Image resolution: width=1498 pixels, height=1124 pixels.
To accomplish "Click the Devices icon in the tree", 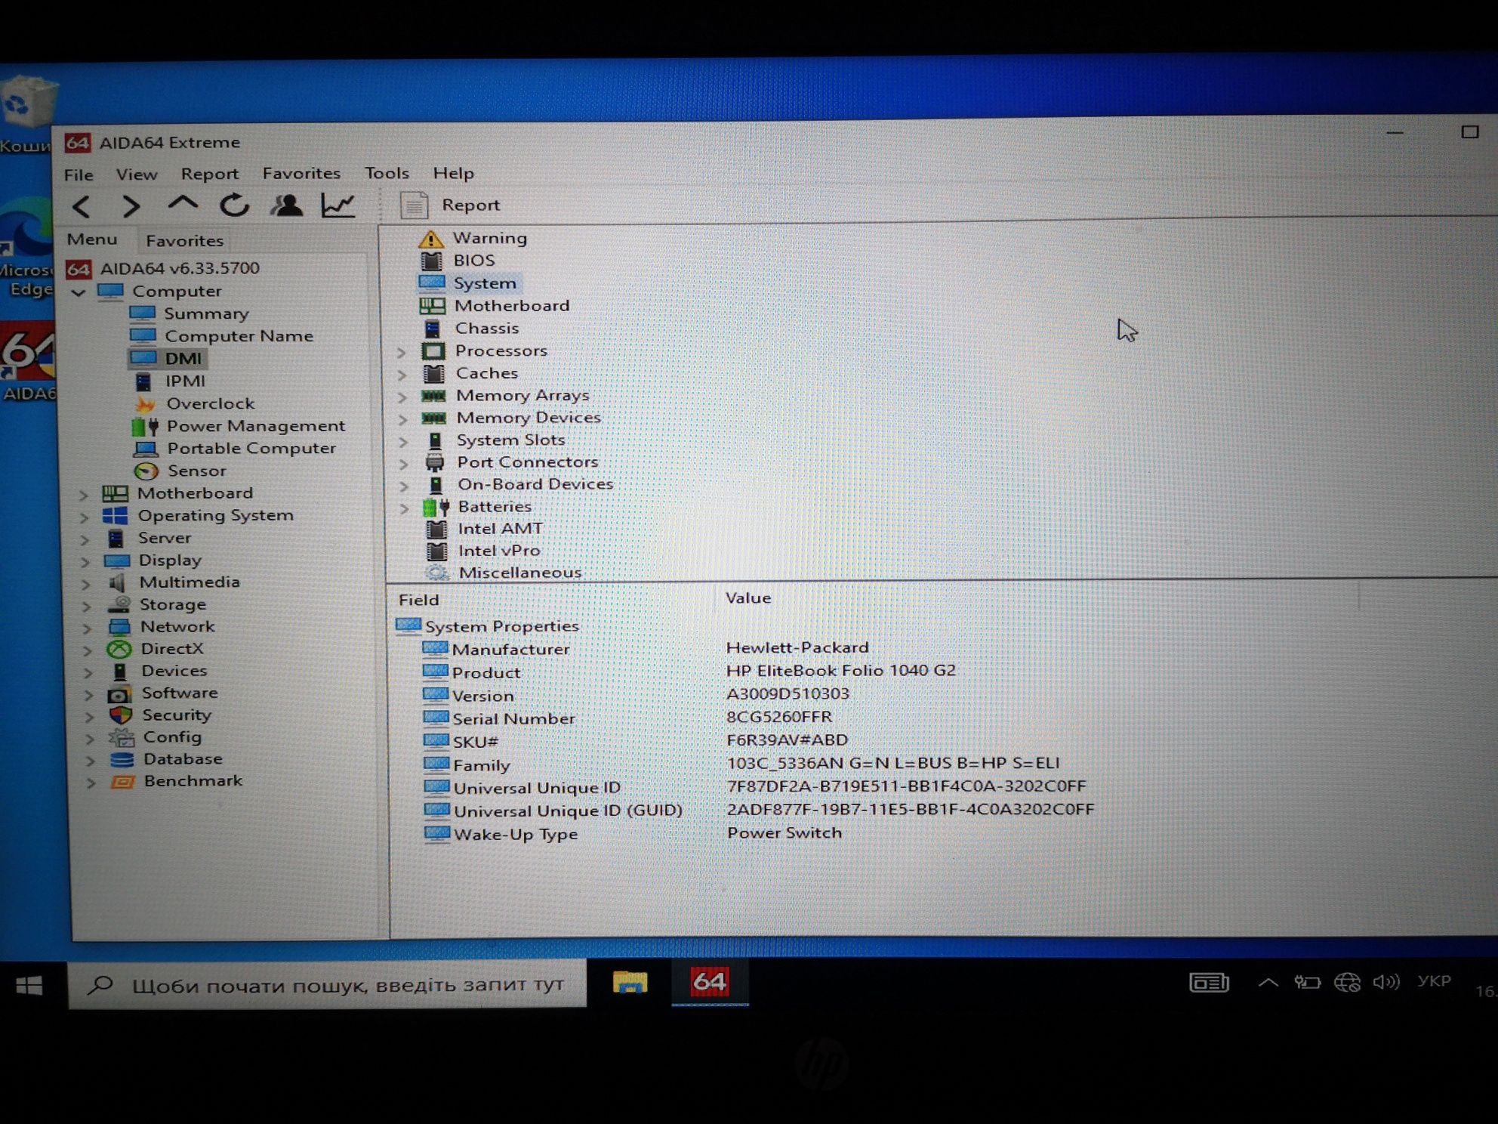I will [119, 672].
